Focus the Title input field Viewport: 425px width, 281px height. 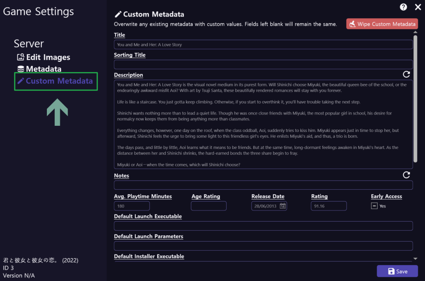click(263, 45)
